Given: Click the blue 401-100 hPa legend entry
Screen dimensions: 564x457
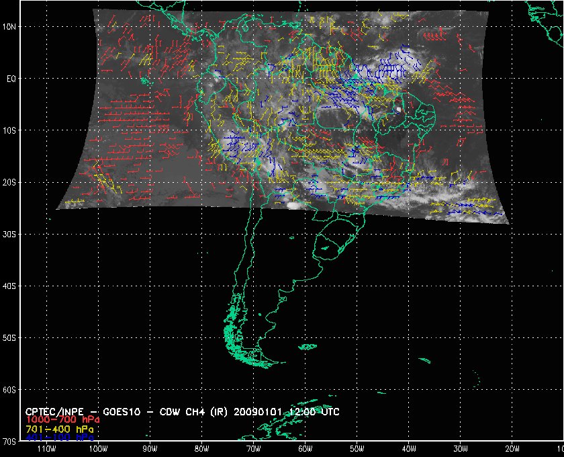Looking at the screenshot, I should coord(58,437).
